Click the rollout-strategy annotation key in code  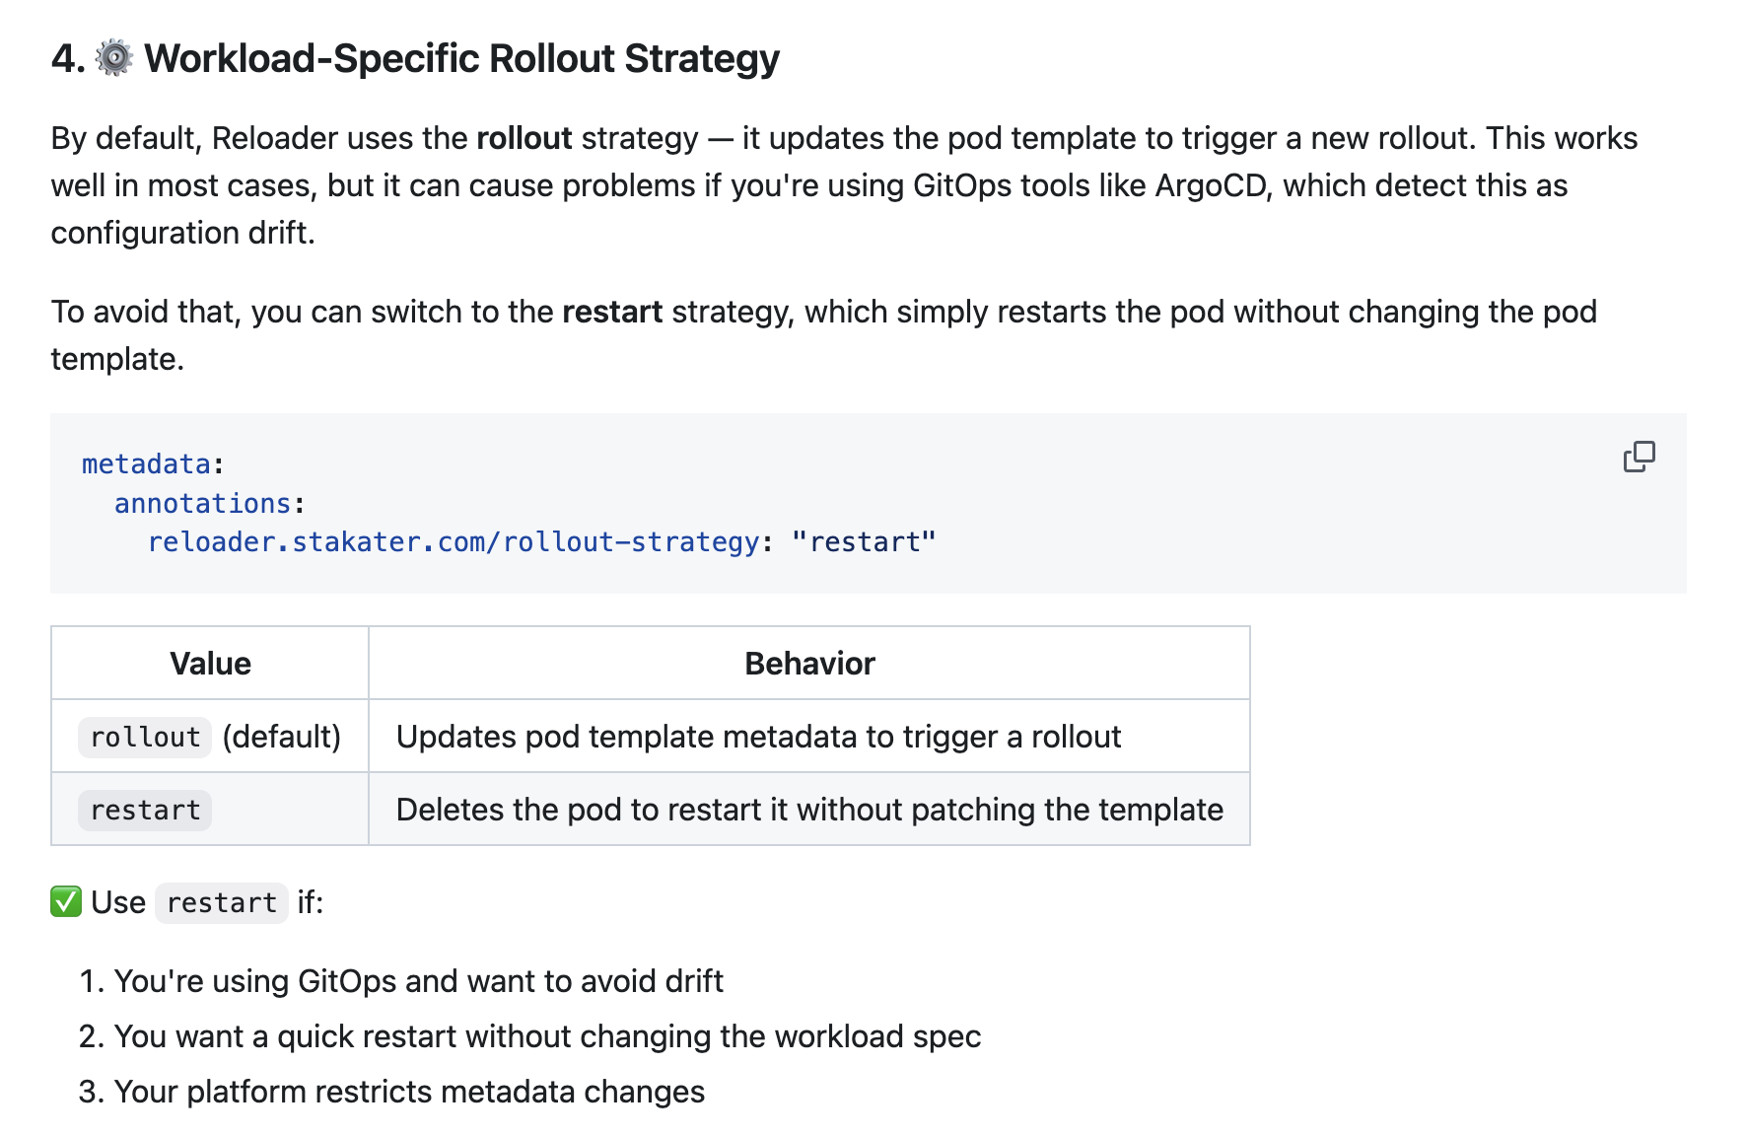pos(454,542)
